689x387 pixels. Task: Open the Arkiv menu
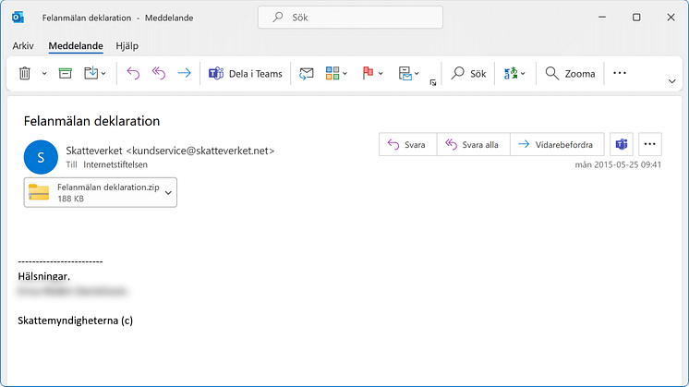(23, 45)
